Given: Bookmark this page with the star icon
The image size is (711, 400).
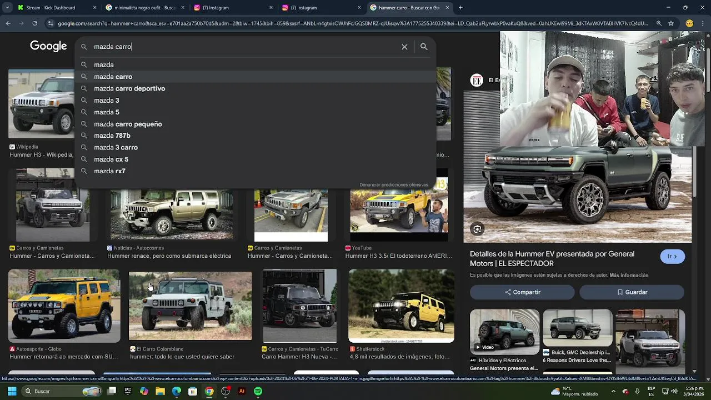Looking at the screenshot, I should point(671,23).
